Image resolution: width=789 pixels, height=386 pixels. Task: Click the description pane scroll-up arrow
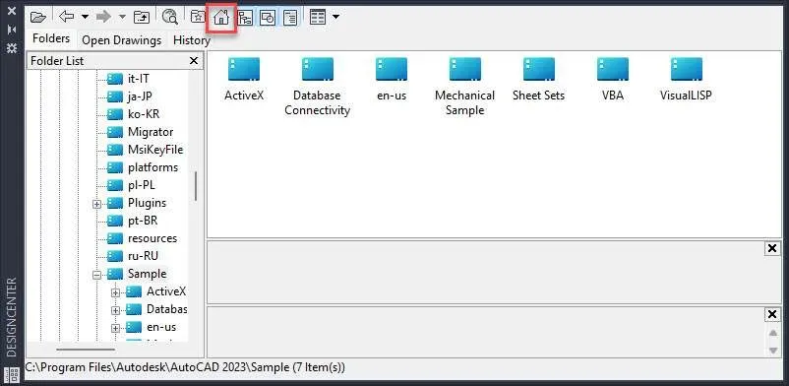773,334
